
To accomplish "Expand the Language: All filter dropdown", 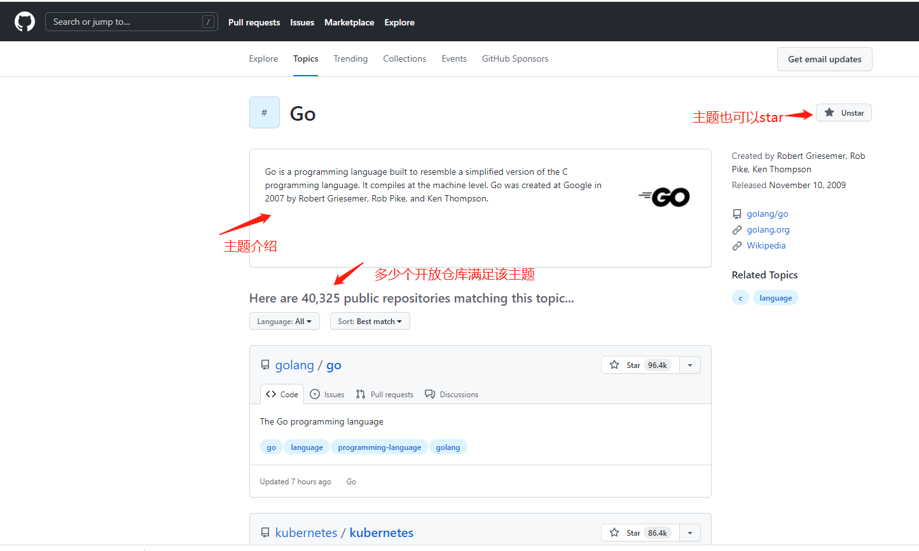I will [284, 321].
